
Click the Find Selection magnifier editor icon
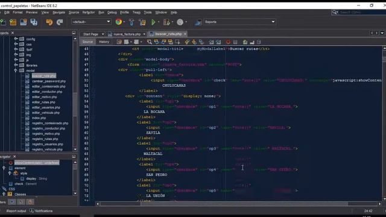tap(150, 42)
